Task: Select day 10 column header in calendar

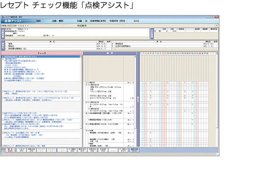Action: pyautogui.click(x=163, y=53)
